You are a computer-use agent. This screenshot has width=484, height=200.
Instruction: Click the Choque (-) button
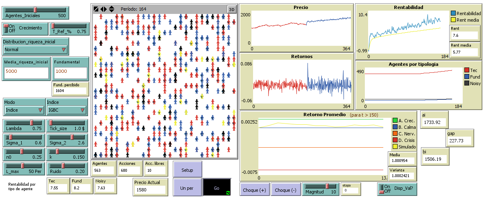tap(286, 190)
